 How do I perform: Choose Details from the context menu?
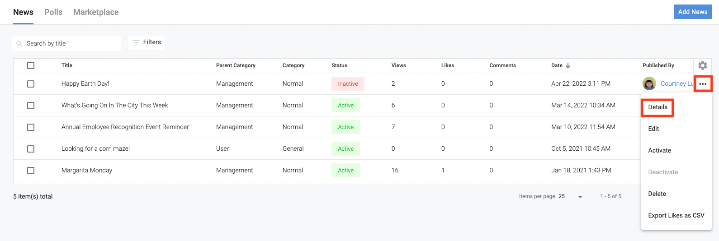(658, 107)
